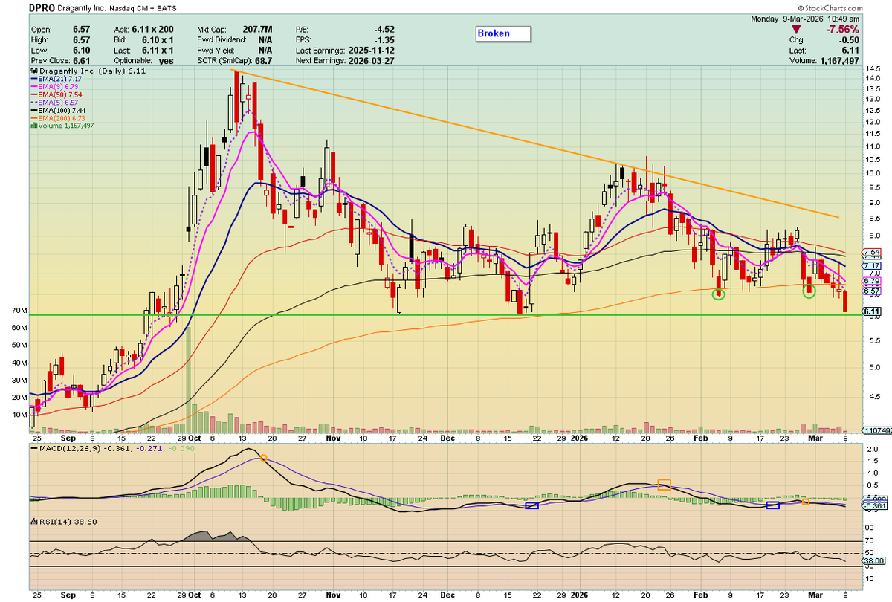Click the red 7.54 price-axis tag
The height and width of the screenshot is (602, 892).
871,253
